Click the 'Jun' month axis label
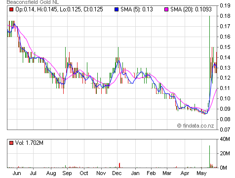 coord(17,173)
